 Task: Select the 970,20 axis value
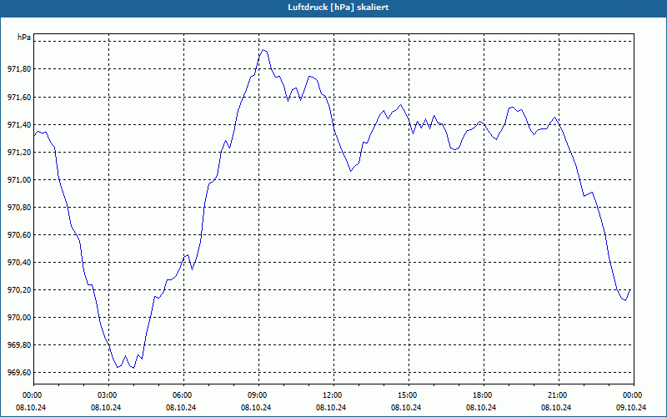pyautogui.click(x=20, y=290)
